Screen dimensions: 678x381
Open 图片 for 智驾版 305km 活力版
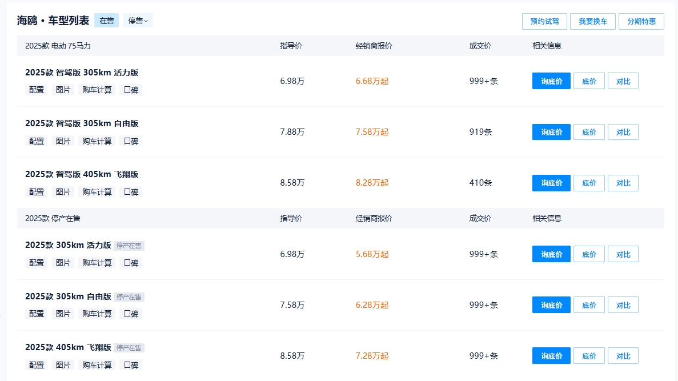pyautogui.click(x=63, y=90)
